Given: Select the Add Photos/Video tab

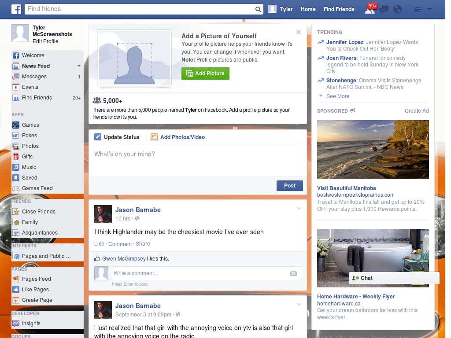Looking at the screenshot, I should (178, 137).
